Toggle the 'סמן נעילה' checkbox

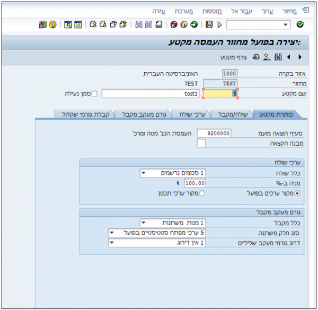point(94,94)
